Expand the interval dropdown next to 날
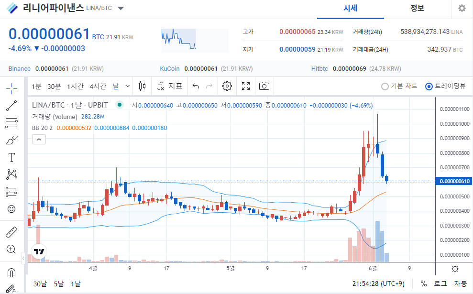 click(128, 86)
